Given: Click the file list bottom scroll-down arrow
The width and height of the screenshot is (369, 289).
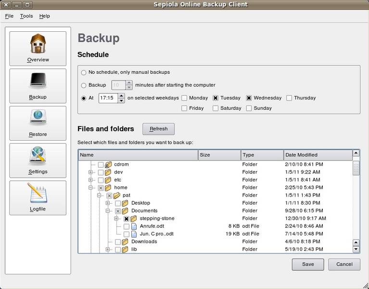Looking at the screenshot, I should tap(356, 249).
